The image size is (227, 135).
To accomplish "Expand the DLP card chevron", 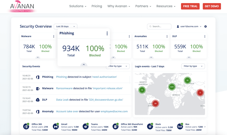I will coord(189,57).
